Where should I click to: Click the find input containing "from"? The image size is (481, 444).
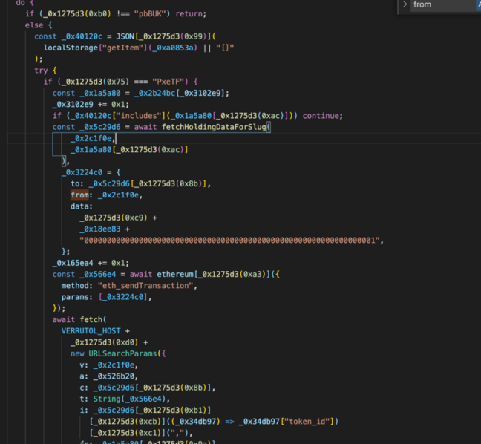point(442,5)
